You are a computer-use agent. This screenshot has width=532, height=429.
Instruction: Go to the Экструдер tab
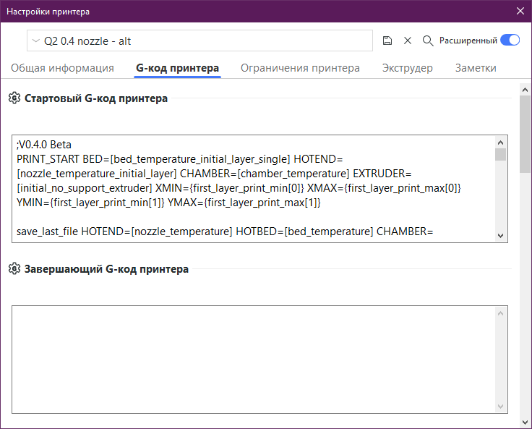point(407,68)
